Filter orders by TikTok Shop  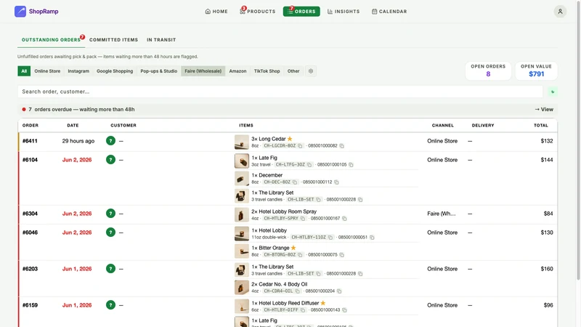[x=267, y=71]
